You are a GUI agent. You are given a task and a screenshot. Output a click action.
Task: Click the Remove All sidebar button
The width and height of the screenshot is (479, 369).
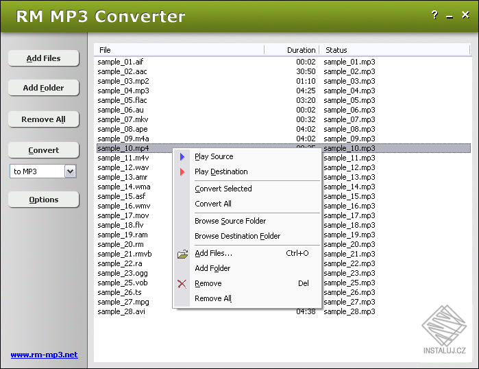pos(44,119)
